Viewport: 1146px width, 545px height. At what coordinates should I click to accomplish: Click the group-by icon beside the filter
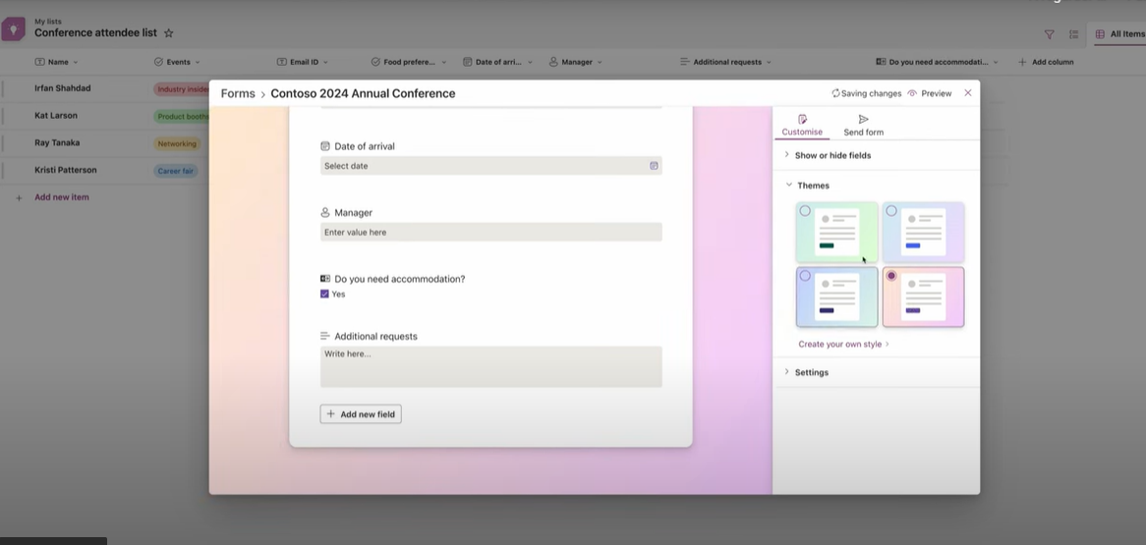click(1073, 34)
